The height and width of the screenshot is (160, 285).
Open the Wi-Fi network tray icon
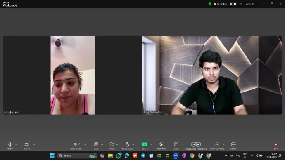[x=252, y=155]
